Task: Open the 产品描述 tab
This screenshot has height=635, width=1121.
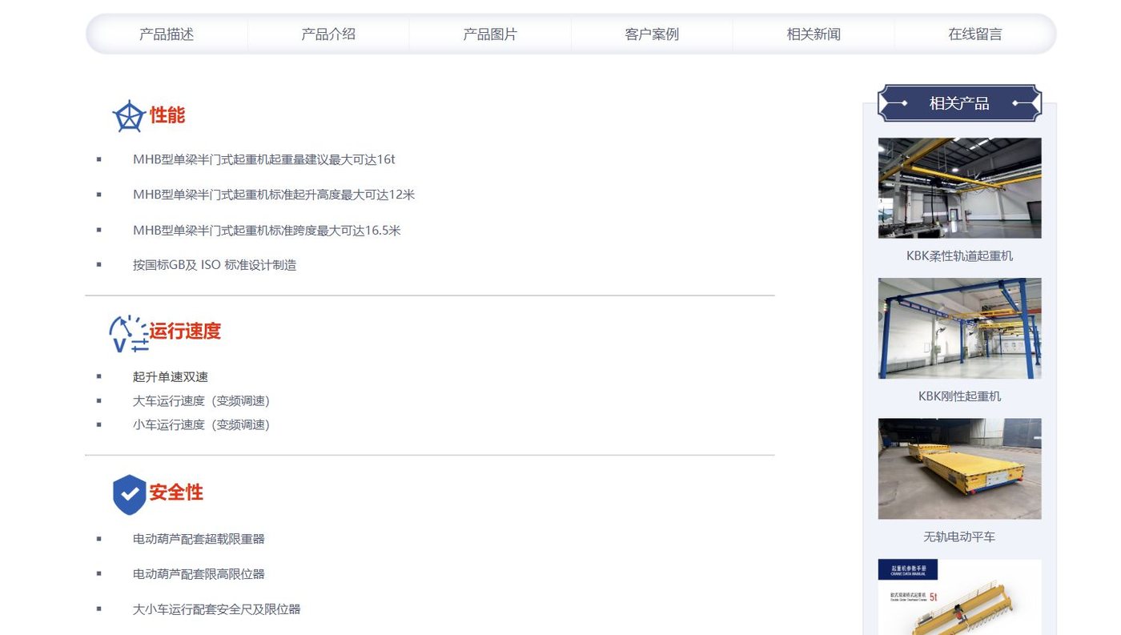Action: tap(167, 34)
